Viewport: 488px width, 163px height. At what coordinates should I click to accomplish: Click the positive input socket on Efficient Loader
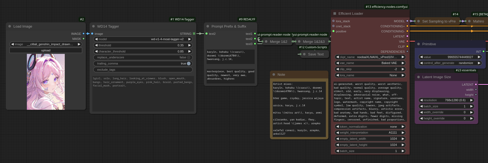(x=333, y=31)
